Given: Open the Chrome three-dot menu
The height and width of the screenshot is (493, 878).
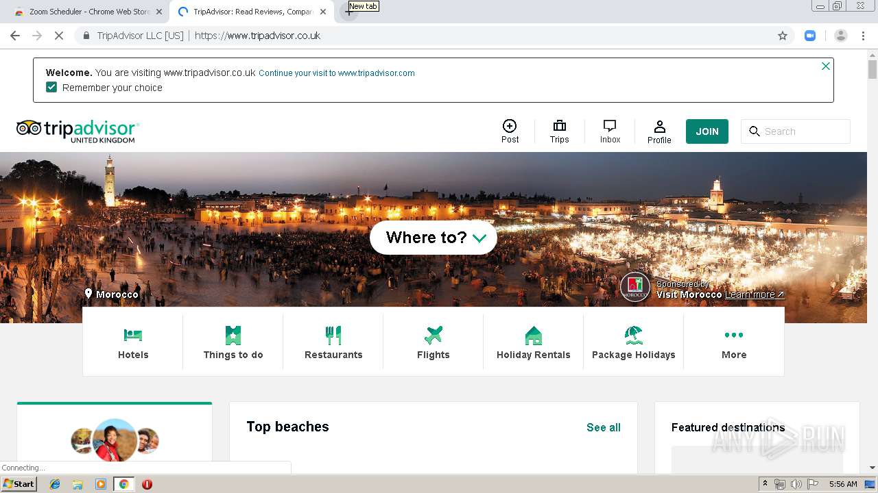Looking at the screenshot, I should (864, 36).
